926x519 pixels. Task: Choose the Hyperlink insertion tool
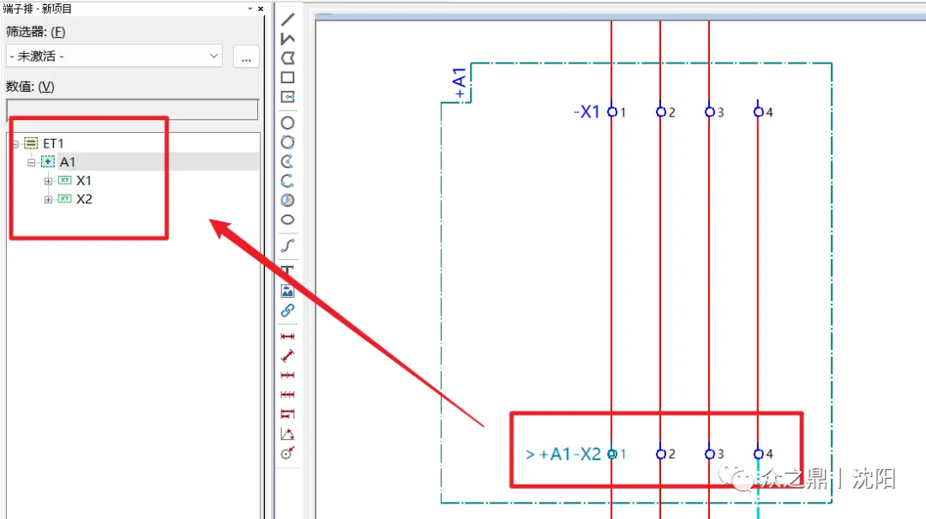pyautogui.click(x=287, y=311)
